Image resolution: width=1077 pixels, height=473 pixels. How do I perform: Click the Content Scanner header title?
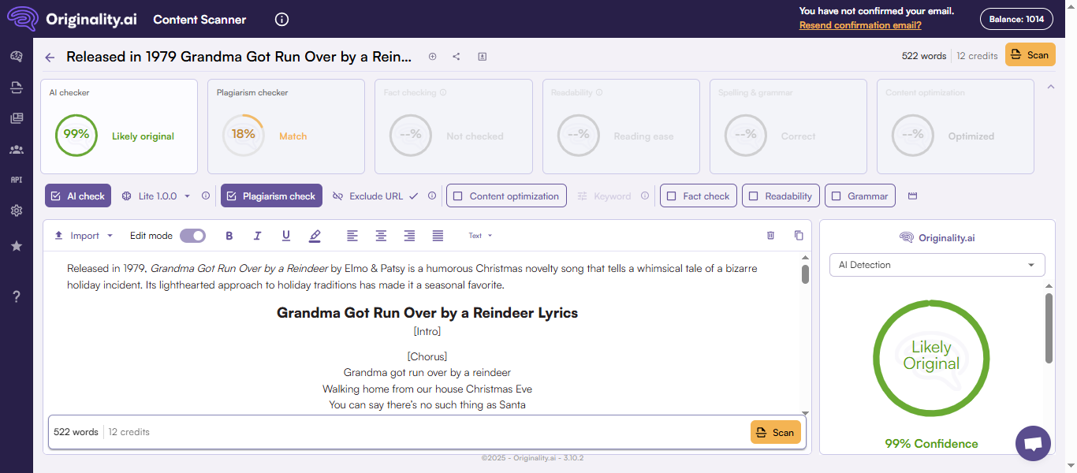[199, 20]
